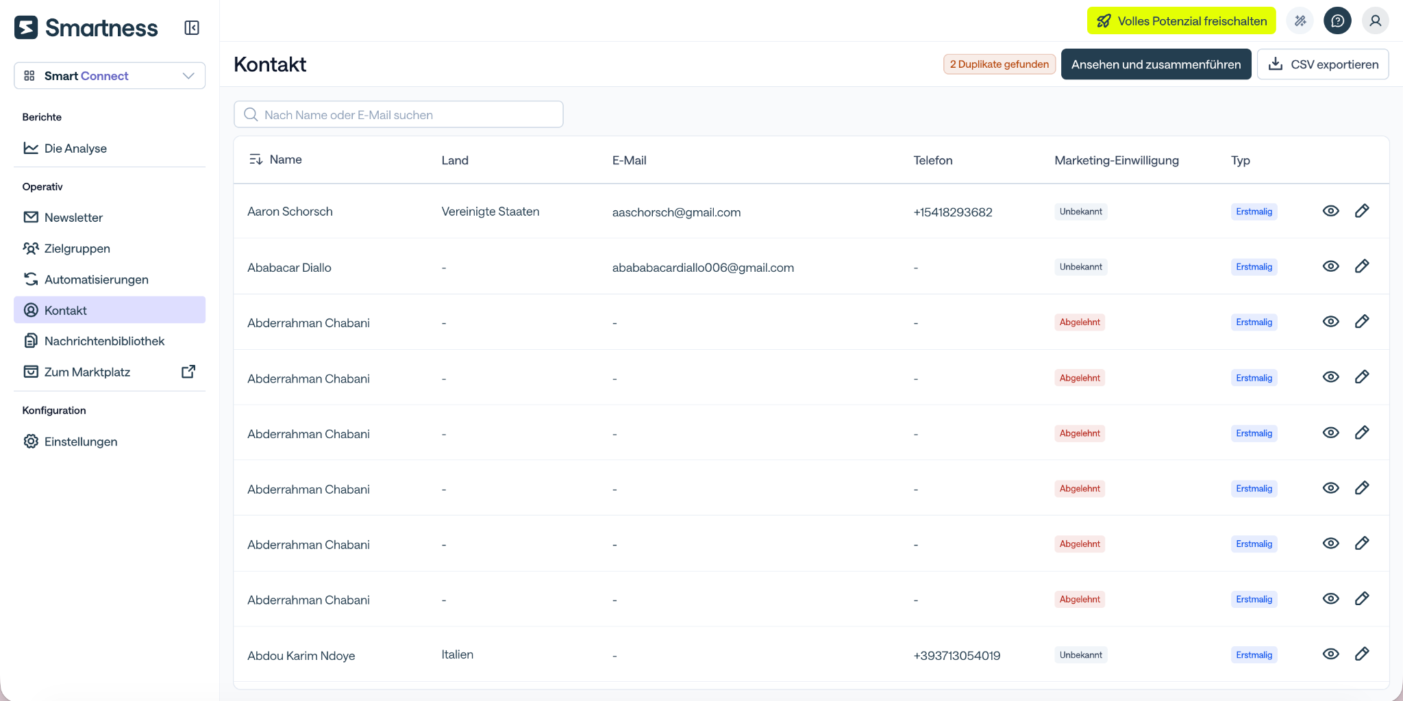Image resolution: width=1403 pixels, height=701 pixels.
Task: Click Volles Potenzial freischalten
Action: tap(1182, 21)
